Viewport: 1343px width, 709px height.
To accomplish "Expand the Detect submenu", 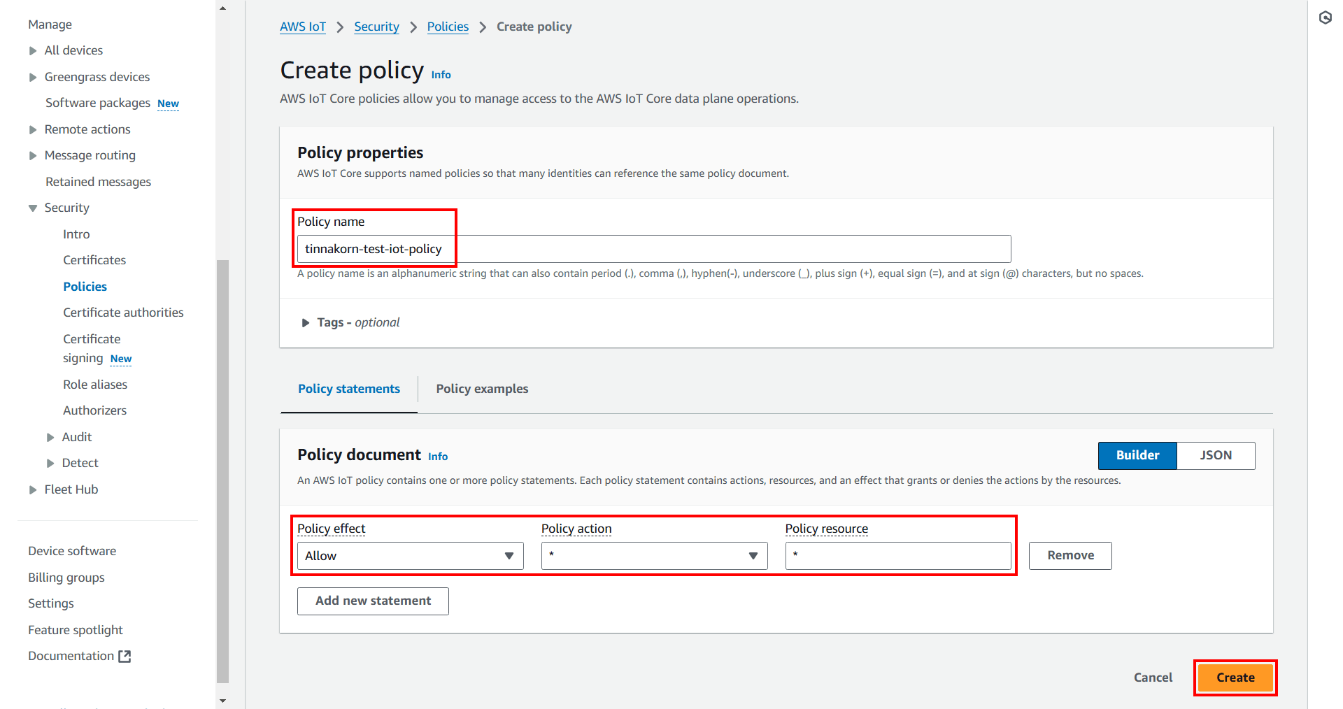I will pyautogui.click(x=50, y=463).
